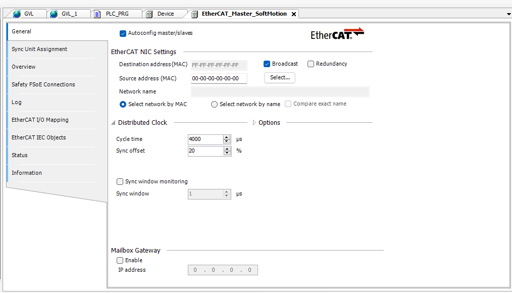Viewport: 512px width, 293px height.
Task: Open the Safety FSoE Connections page
Action: click(57, 84)
